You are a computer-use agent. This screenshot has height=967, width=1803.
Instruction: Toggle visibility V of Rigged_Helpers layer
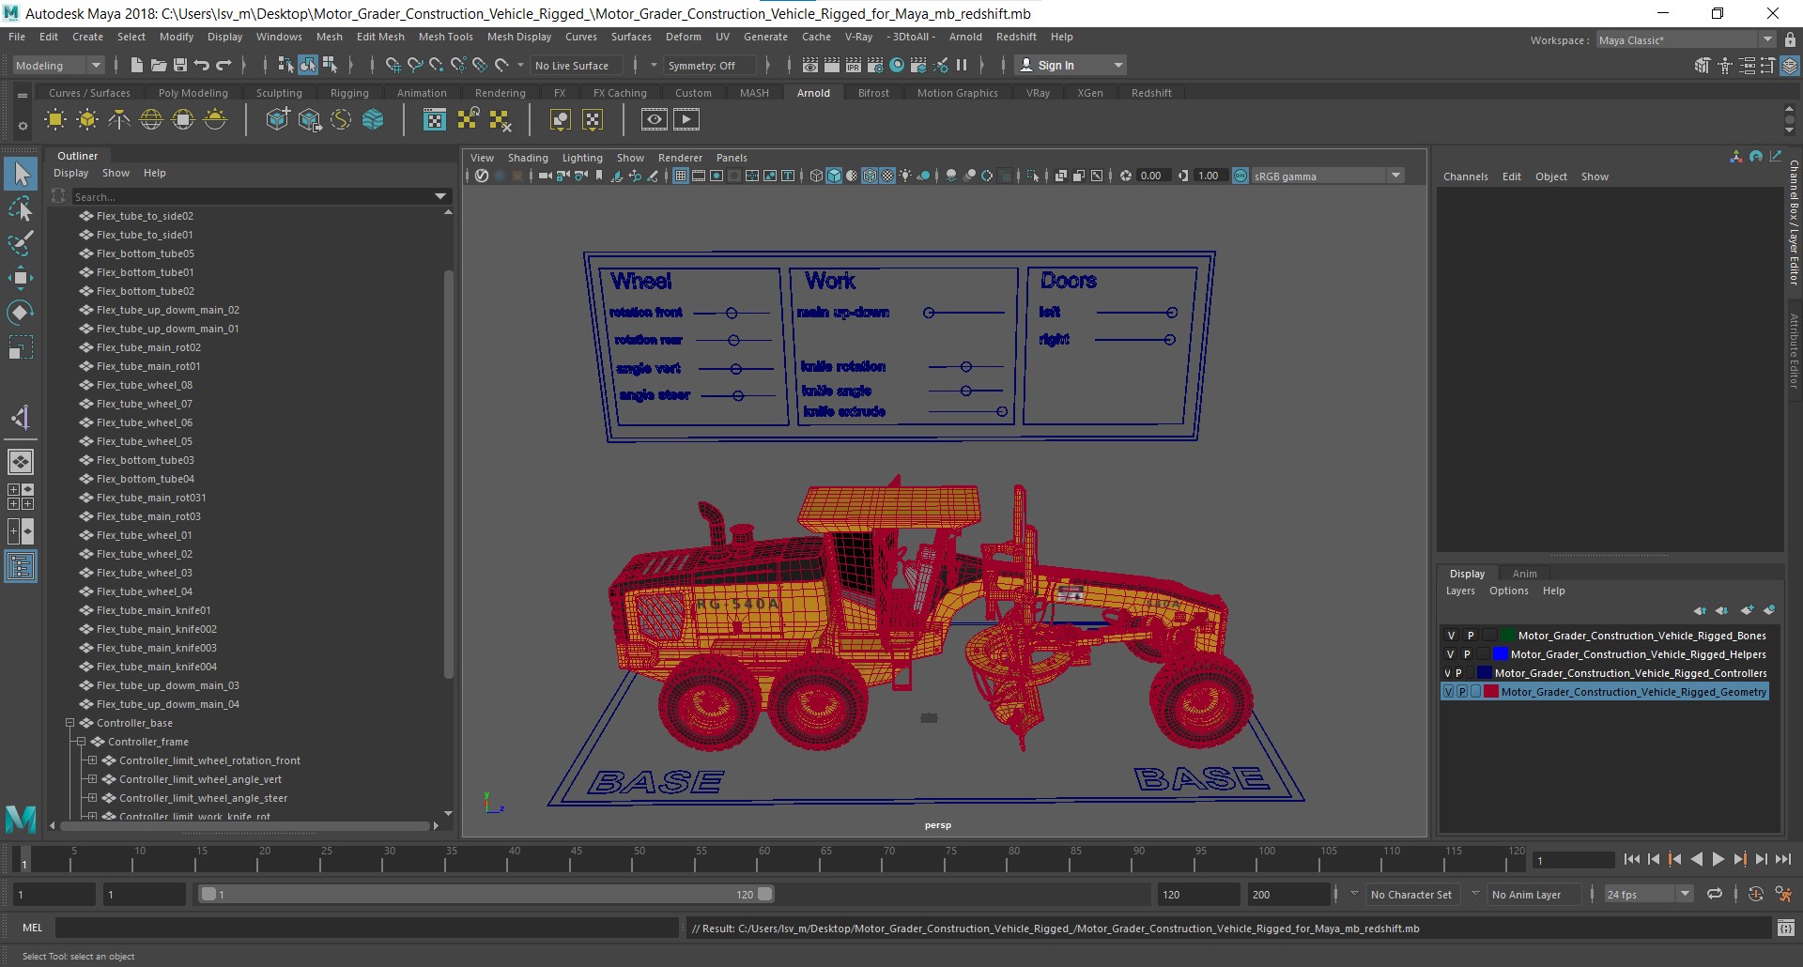point(1451,654)
